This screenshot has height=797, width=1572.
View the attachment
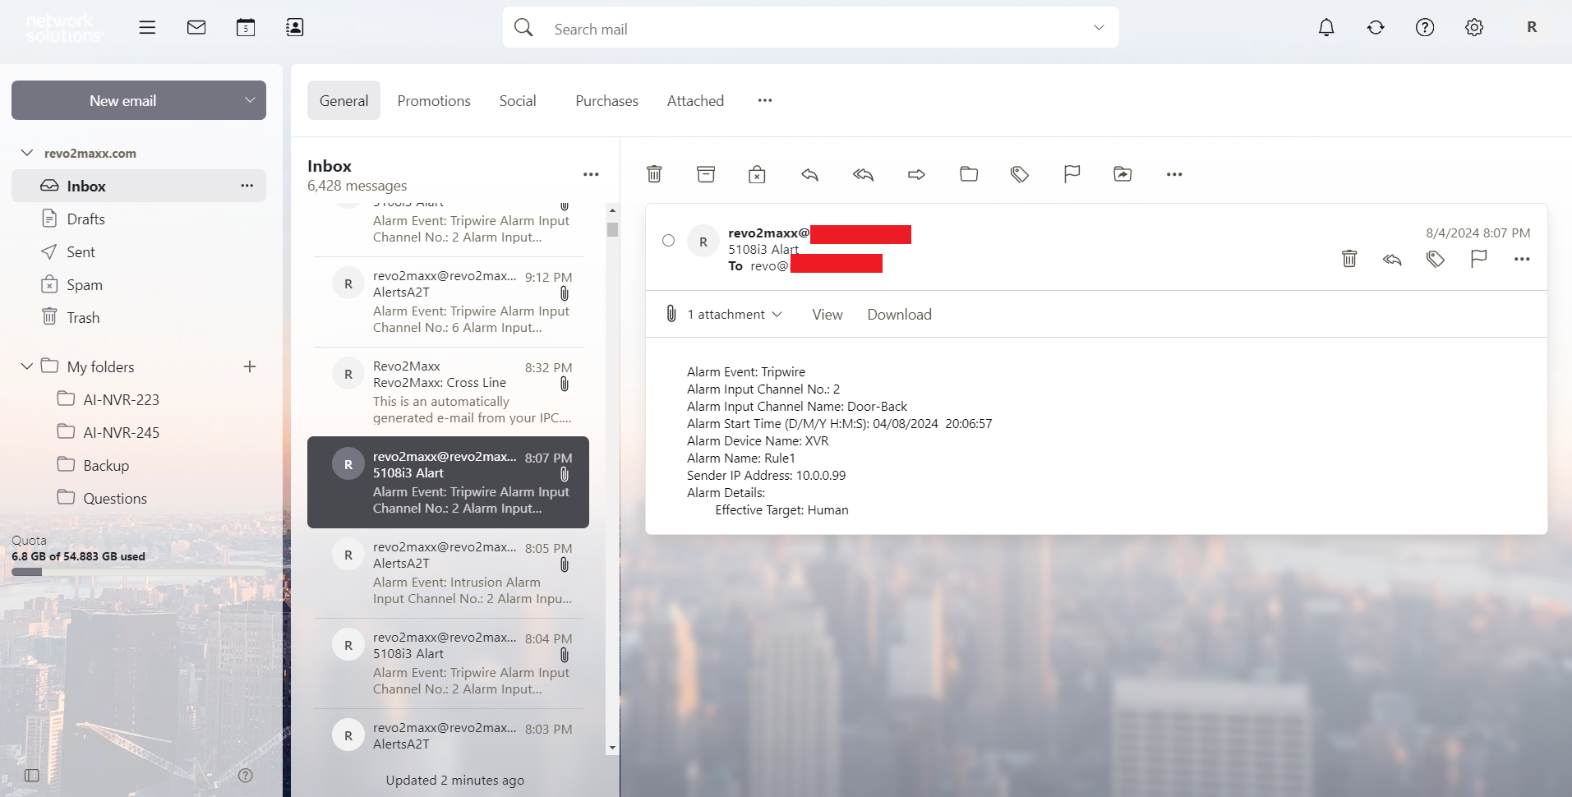tap(827, 315)
